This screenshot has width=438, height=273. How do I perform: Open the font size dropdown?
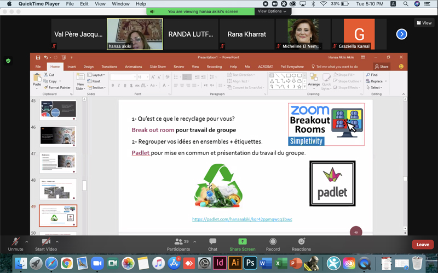[x=148, y=77]
